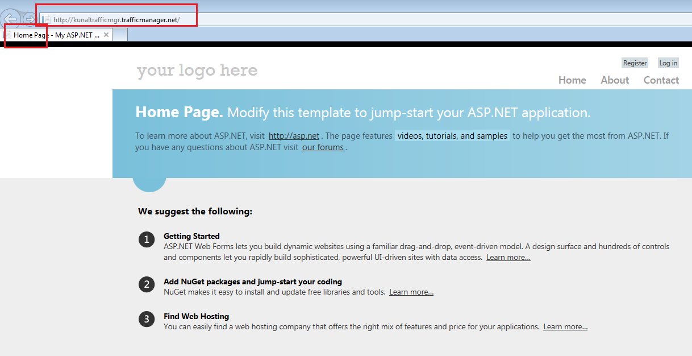Select the Home Page browser tab
Viewport: 692px width, 356px height.
click(57, 35)
